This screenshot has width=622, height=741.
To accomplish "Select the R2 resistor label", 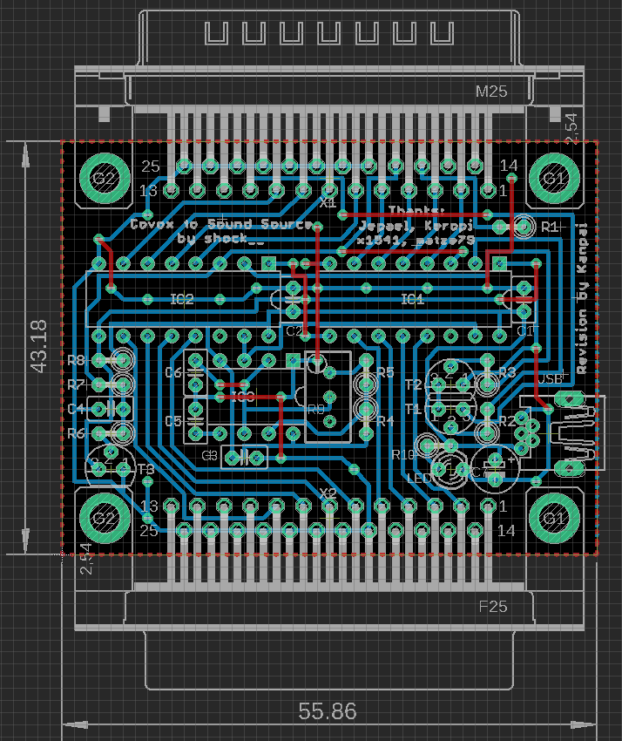I will pos(507,421).
